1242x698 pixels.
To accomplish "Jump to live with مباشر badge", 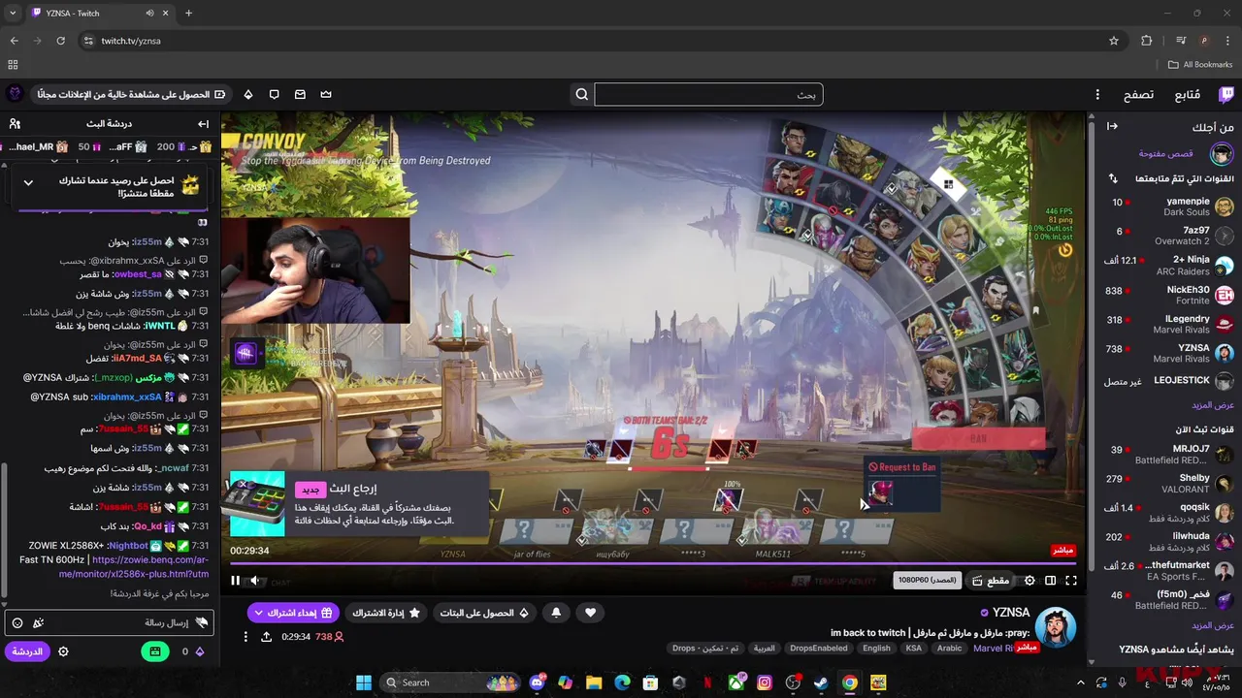I will coord(1063,551).
